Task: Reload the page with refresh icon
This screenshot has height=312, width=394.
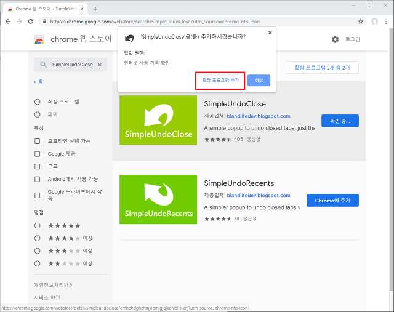Action: click(x=31, y=22)
